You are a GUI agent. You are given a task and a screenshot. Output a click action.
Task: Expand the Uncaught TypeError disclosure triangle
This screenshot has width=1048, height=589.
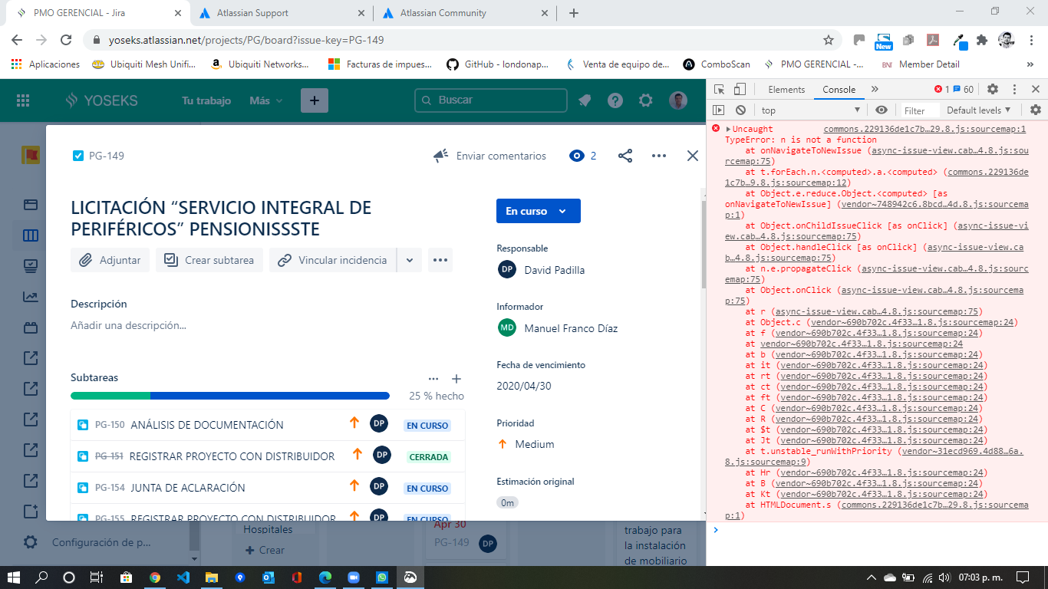click(x=728, y=130)
